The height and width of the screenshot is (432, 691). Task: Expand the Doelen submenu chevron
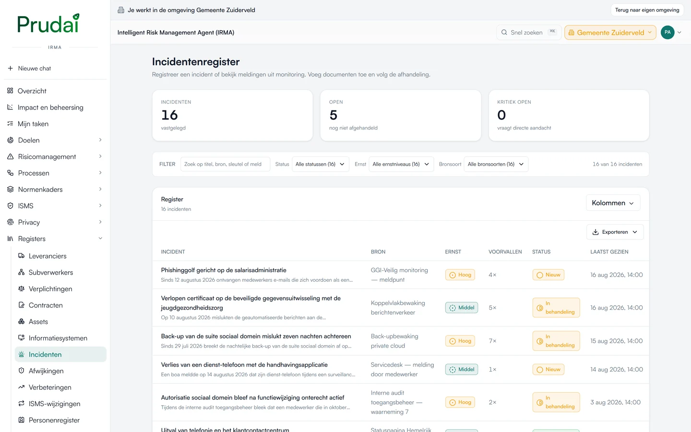[100, 140]
